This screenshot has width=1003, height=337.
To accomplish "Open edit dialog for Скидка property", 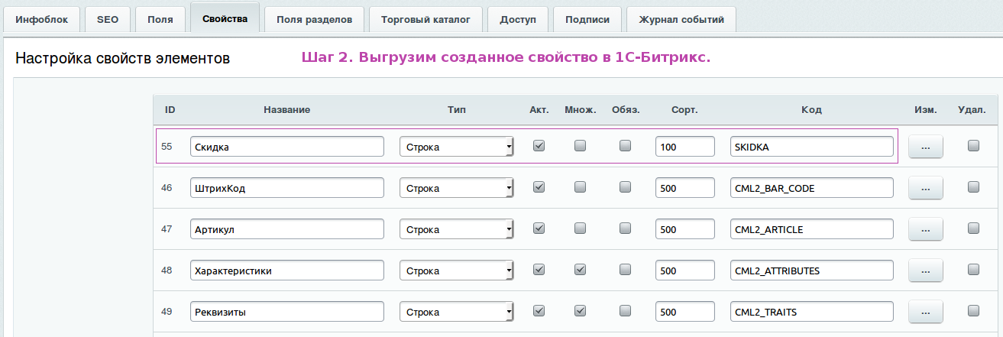I will (925, 147).
